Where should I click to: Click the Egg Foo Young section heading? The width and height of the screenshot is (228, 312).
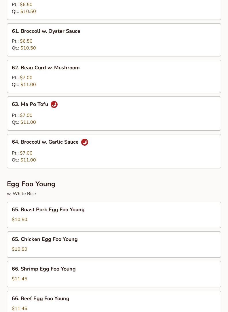click(31, 184)
